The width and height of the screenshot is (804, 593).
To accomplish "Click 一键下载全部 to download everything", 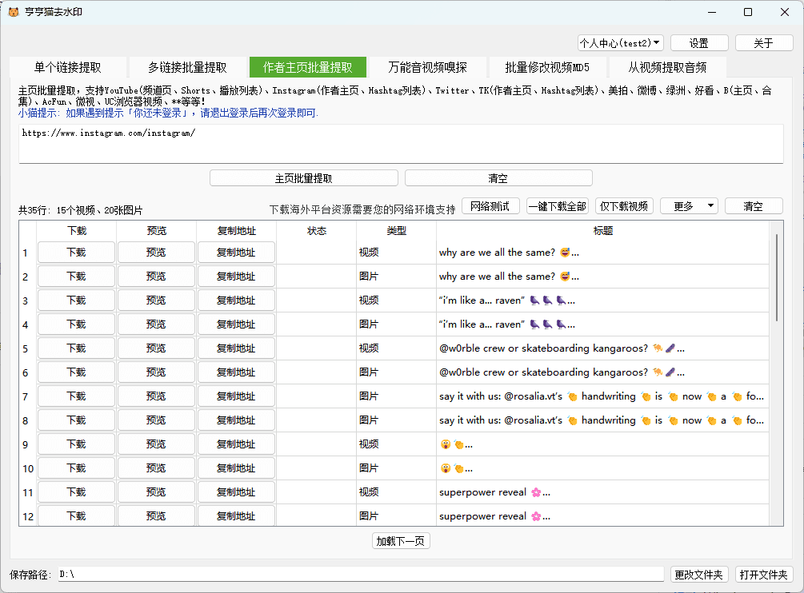I will [556, 205].
